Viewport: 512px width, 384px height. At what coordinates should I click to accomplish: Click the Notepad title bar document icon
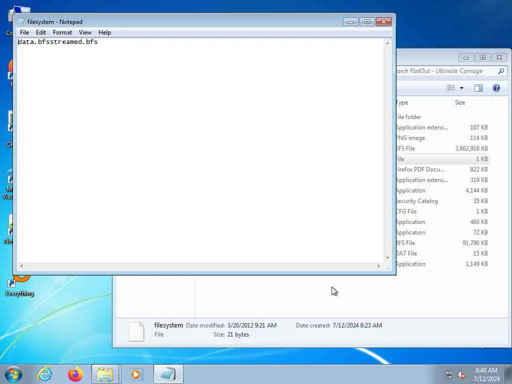click(x=22, y=22)
